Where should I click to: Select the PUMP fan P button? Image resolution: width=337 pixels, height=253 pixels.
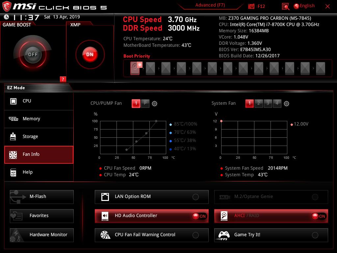[145, 103]
